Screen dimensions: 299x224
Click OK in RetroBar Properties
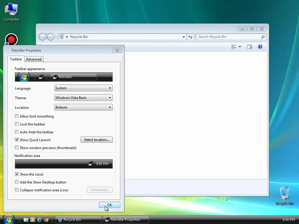pyautogui.click(x=109, y=205)
